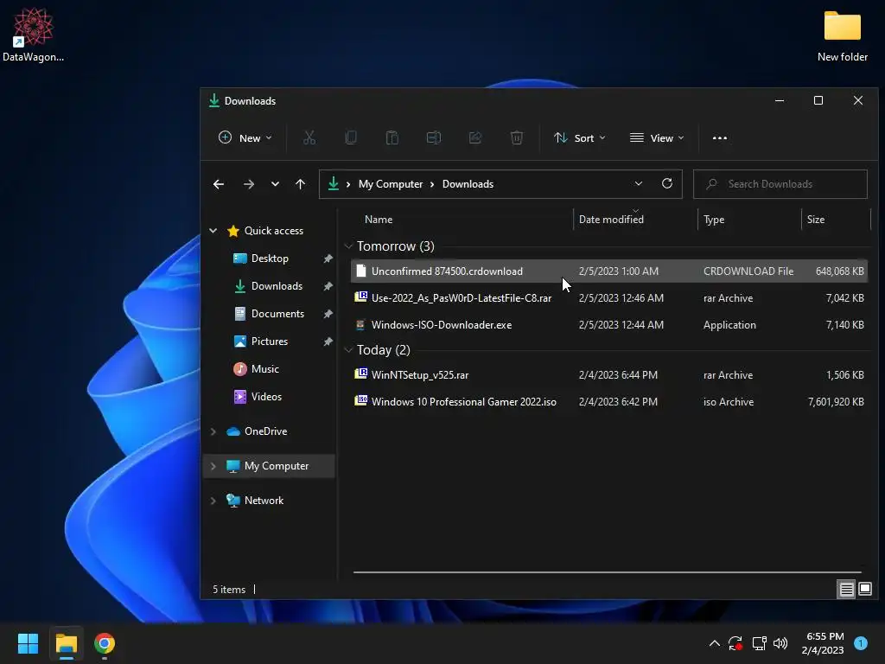Switch to details view layout icon
This screenshot has width=885, height=664.
[847, 590]
